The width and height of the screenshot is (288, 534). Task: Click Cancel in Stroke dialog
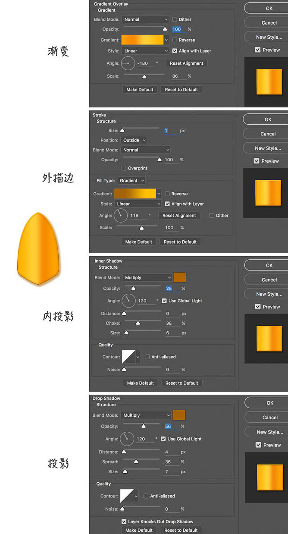tap(268, 134)
